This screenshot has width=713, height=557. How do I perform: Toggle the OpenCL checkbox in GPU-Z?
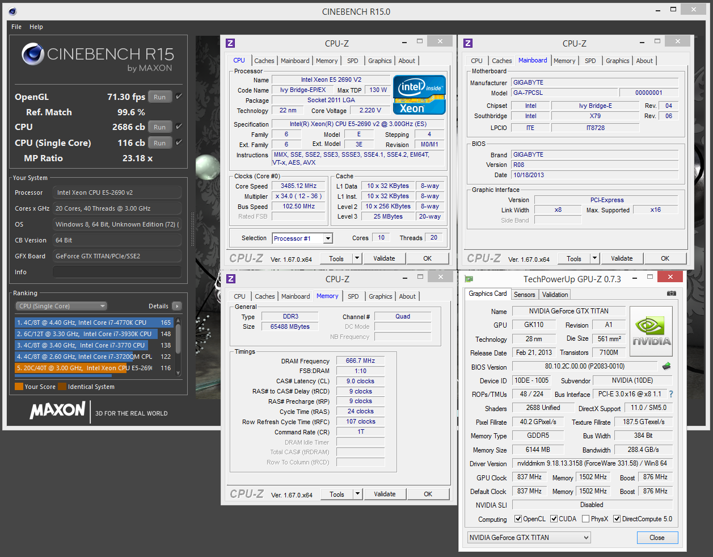pyautogui.click(x=518, y=519)
